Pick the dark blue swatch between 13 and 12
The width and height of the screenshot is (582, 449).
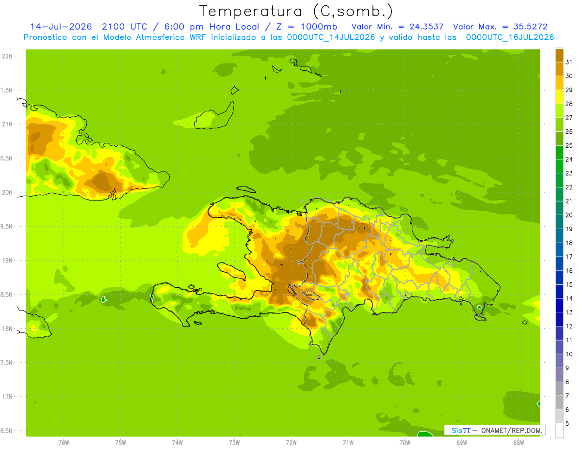tap(559, 319)
